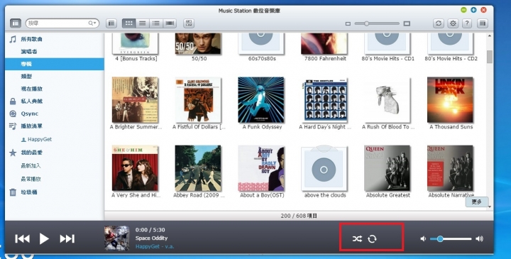This screenshot has width=511, height=259.
Task: Click the mute speaker icon
Action: coord(423,239)
